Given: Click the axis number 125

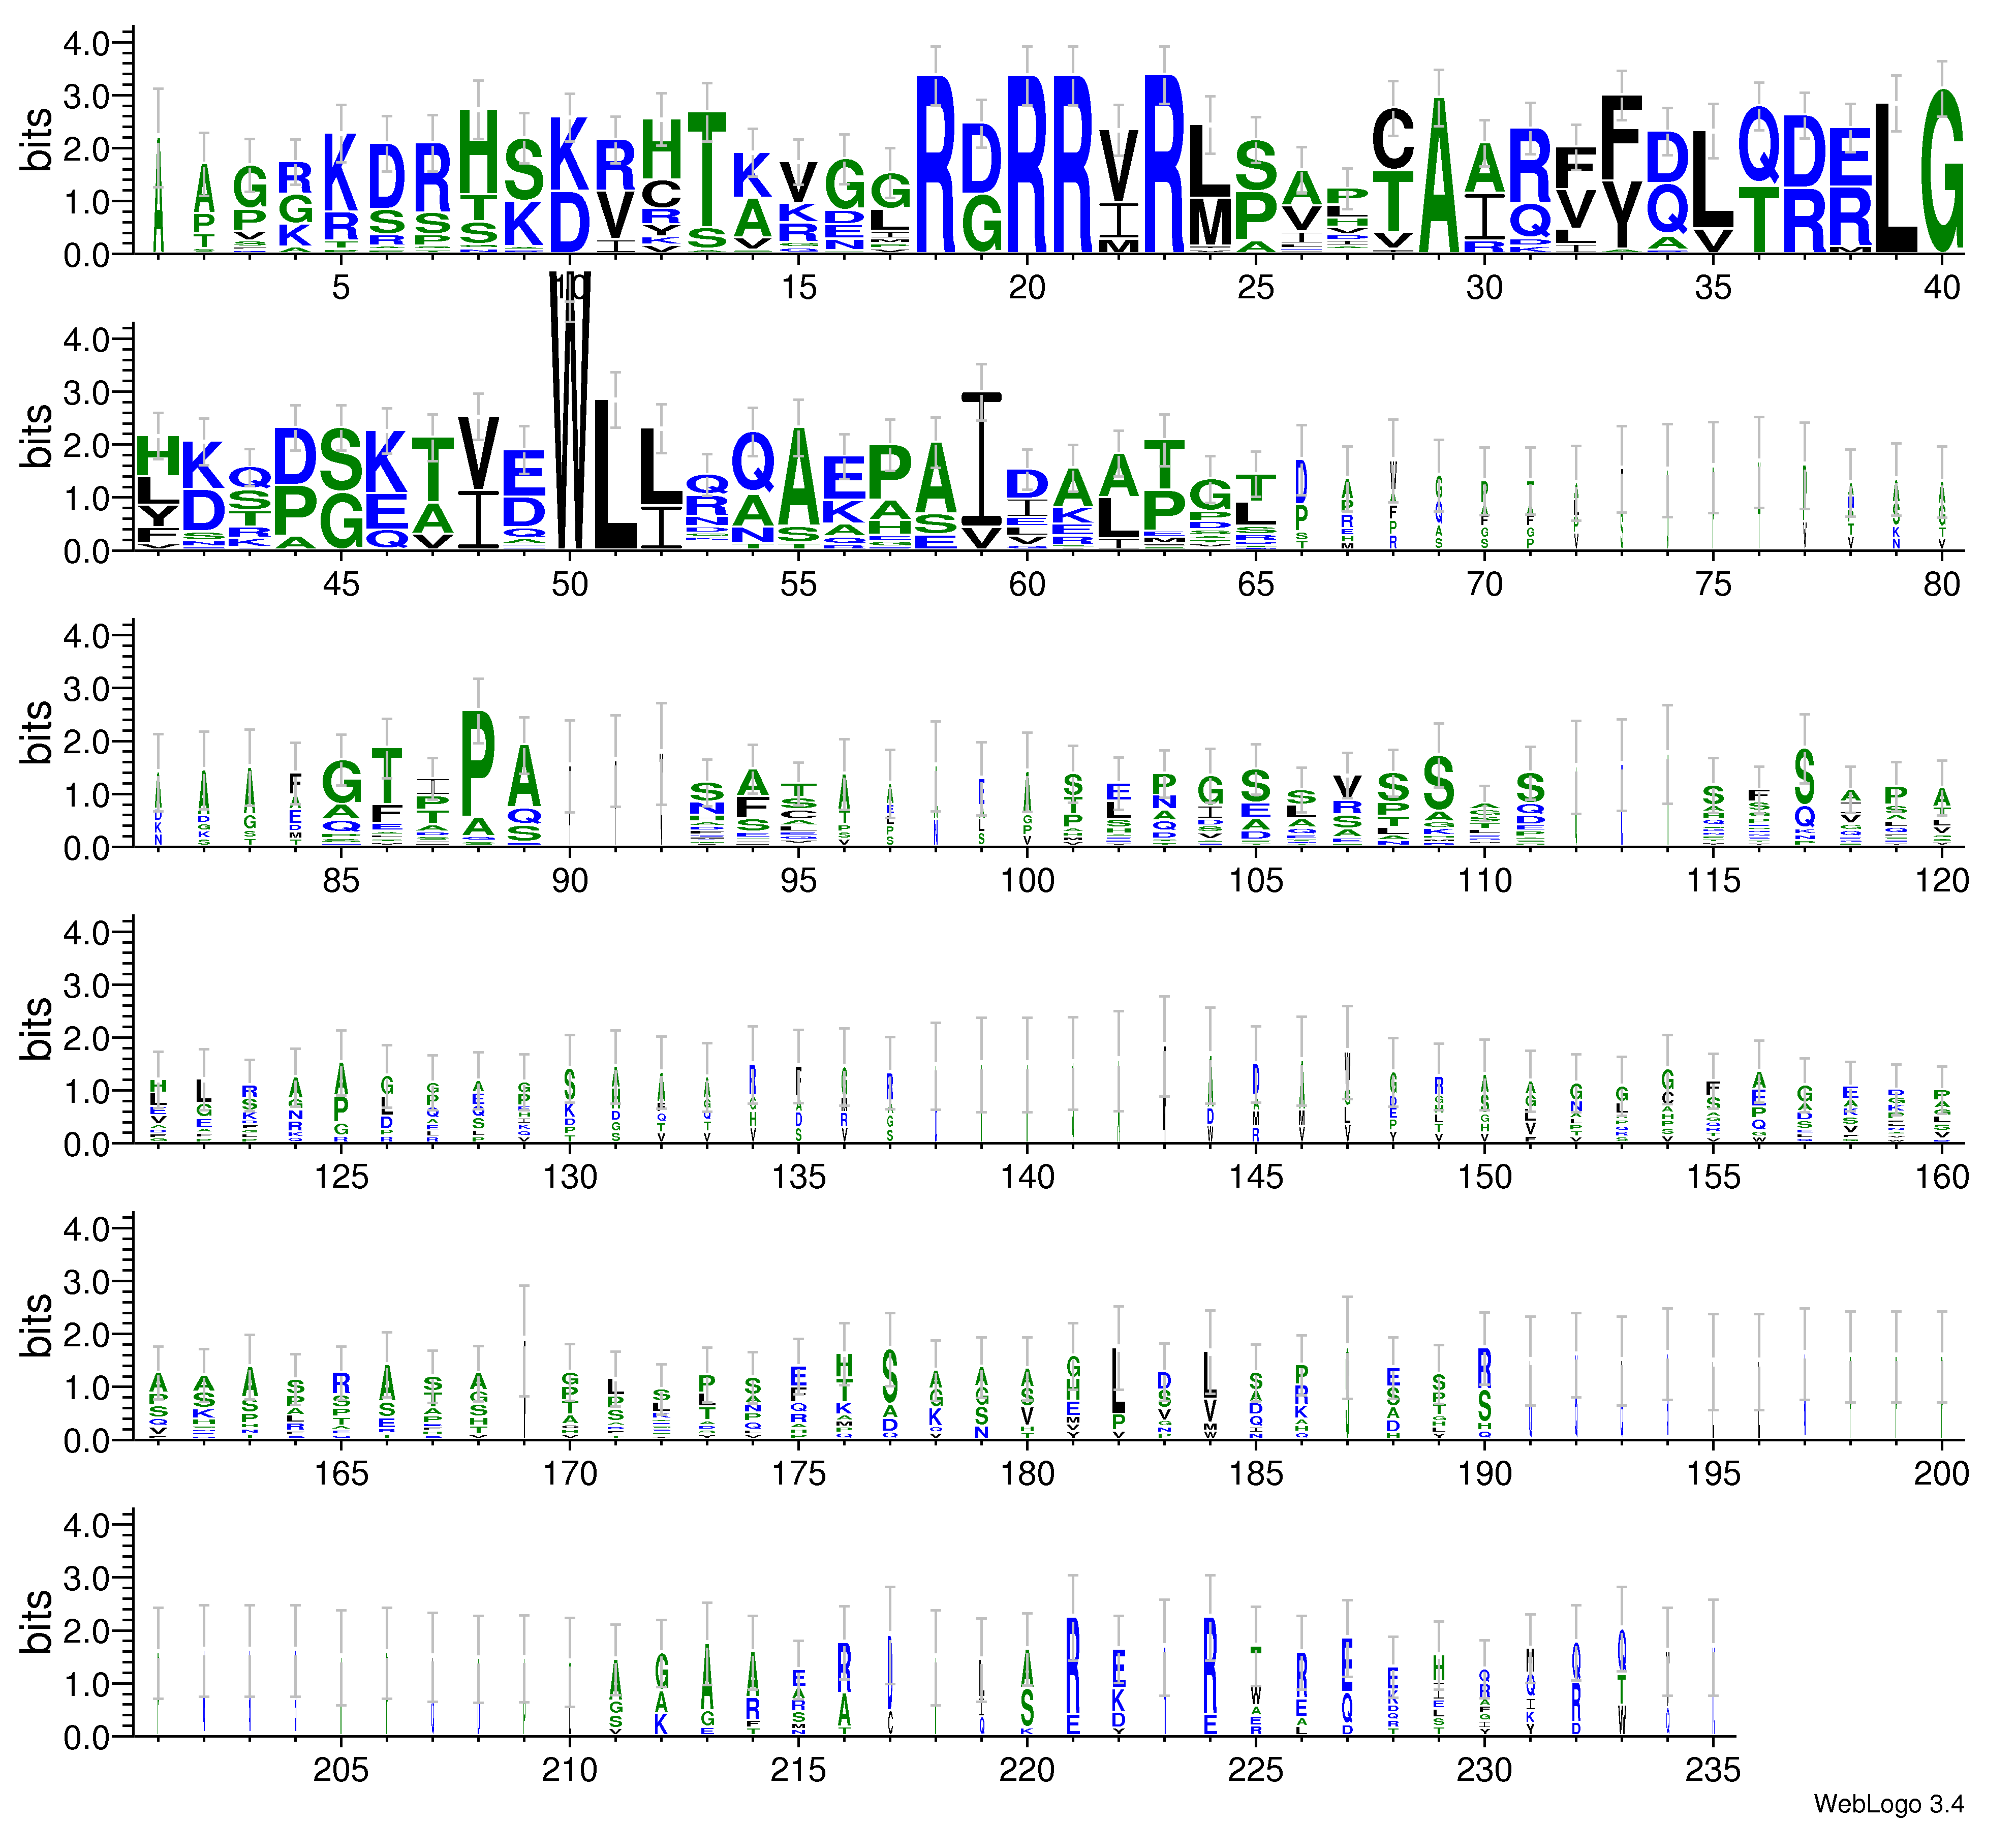Looking at the screenshot, I should (341, 1177).
